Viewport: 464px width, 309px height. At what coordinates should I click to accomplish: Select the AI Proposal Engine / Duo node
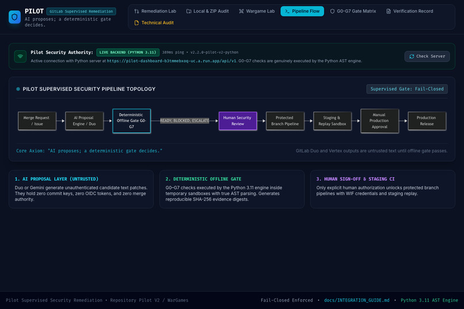coord(84,121)
